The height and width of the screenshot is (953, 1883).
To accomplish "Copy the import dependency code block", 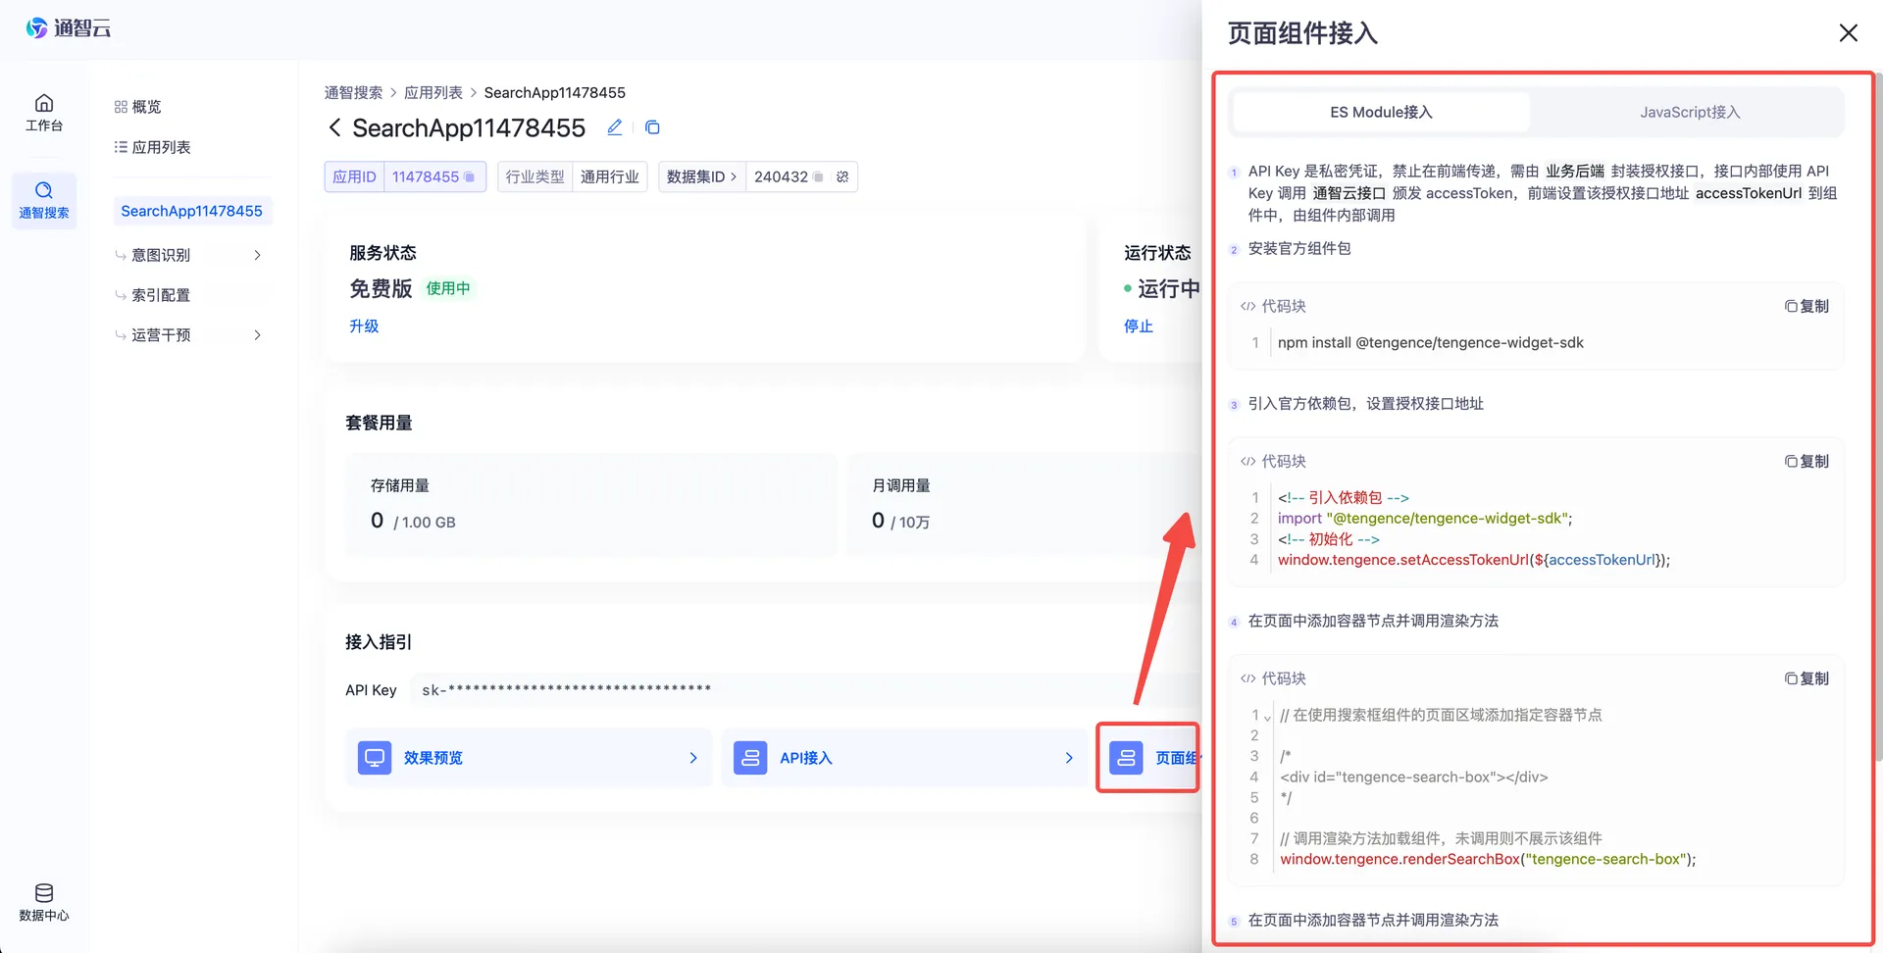I will coord(1807,462).
